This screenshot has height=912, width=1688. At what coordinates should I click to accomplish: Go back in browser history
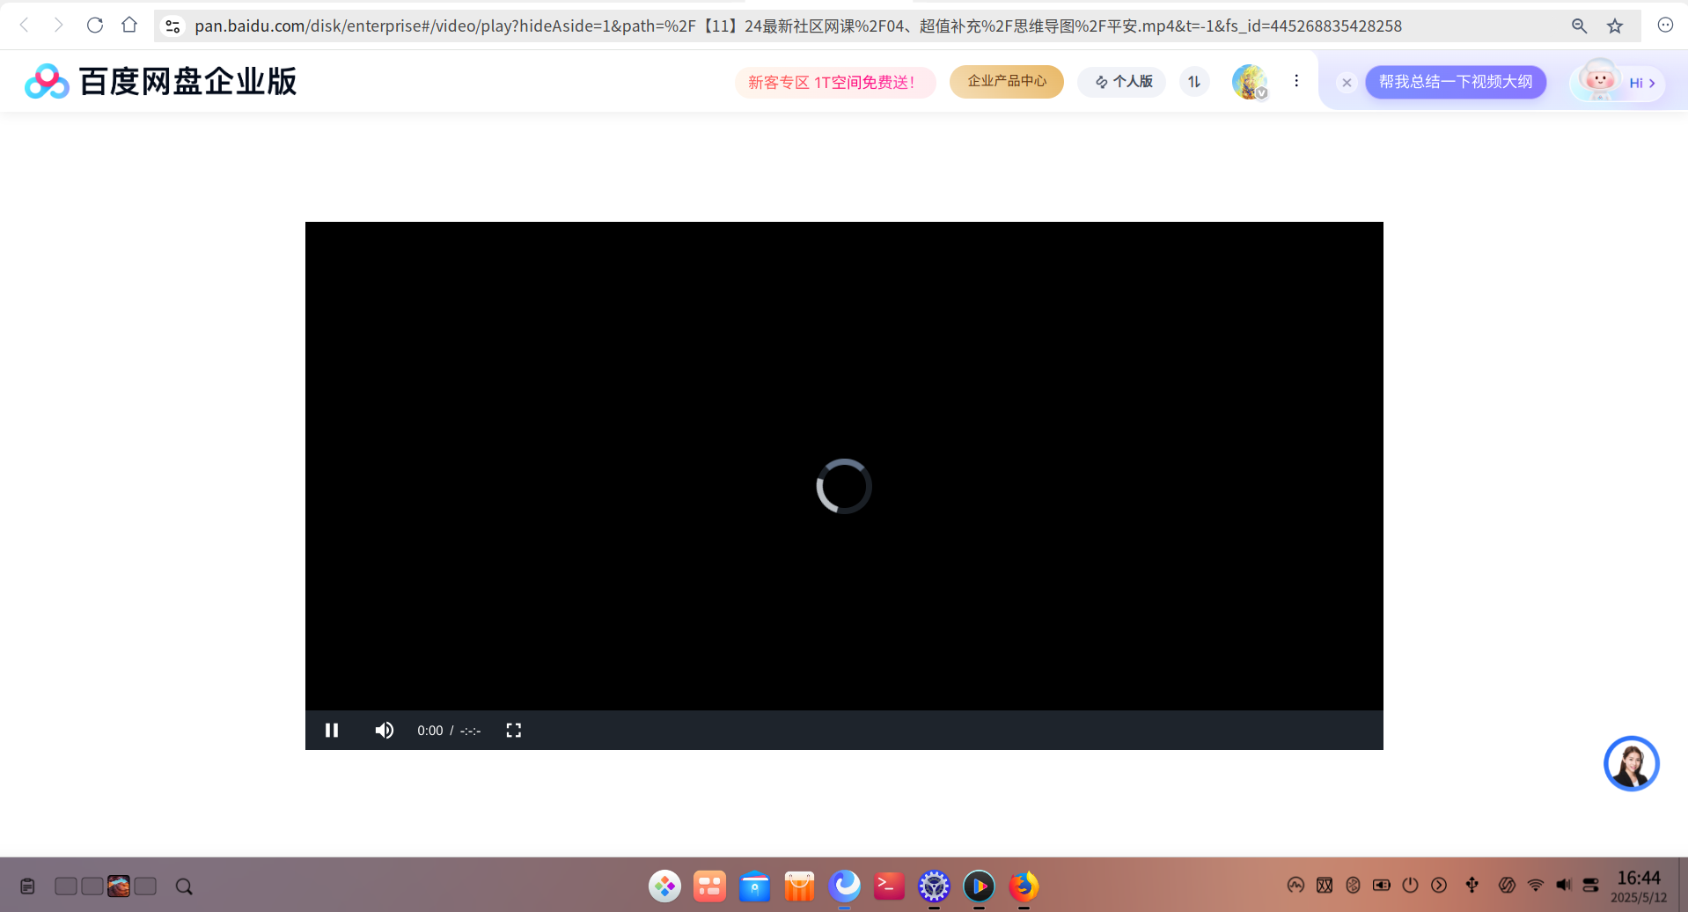[25, 26]
